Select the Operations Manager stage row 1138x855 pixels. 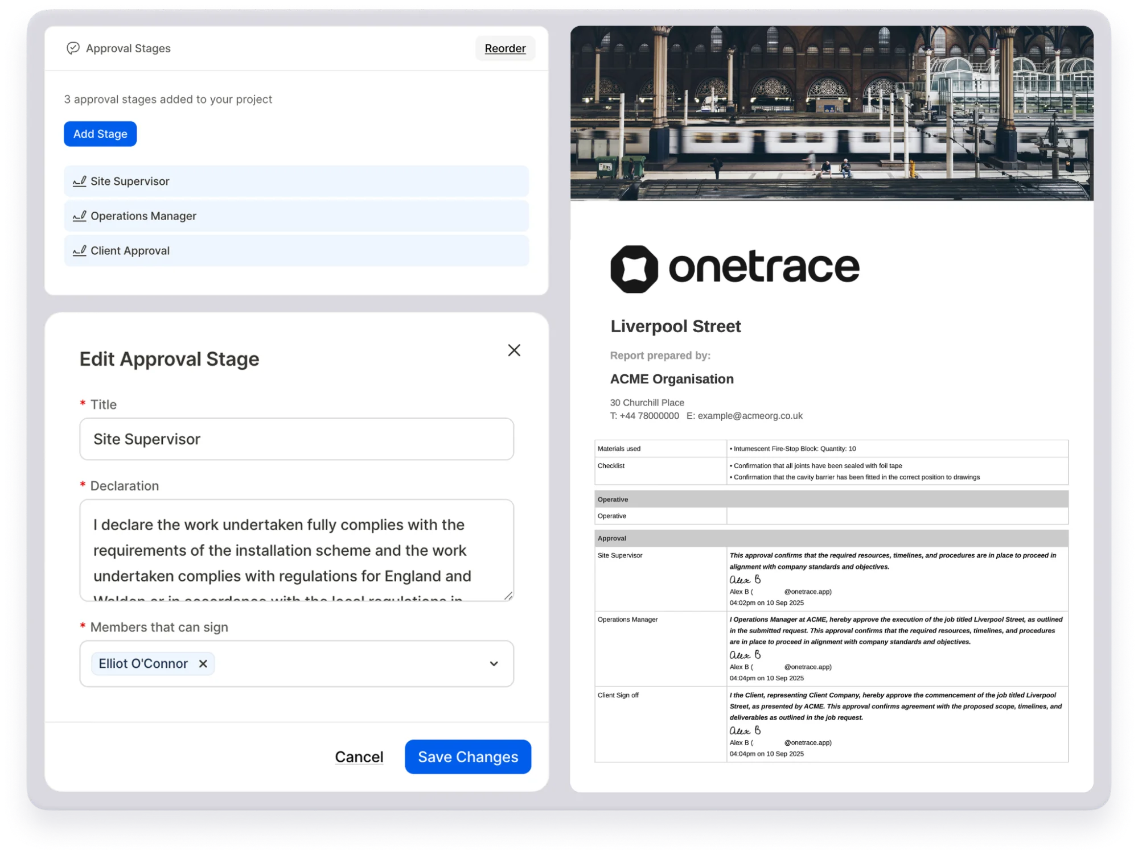296,216
